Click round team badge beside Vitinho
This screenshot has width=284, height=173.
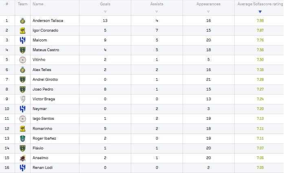(x=22, y=60)
